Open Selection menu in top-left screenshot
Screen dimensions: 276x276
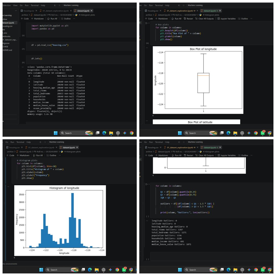pos(6,5)
